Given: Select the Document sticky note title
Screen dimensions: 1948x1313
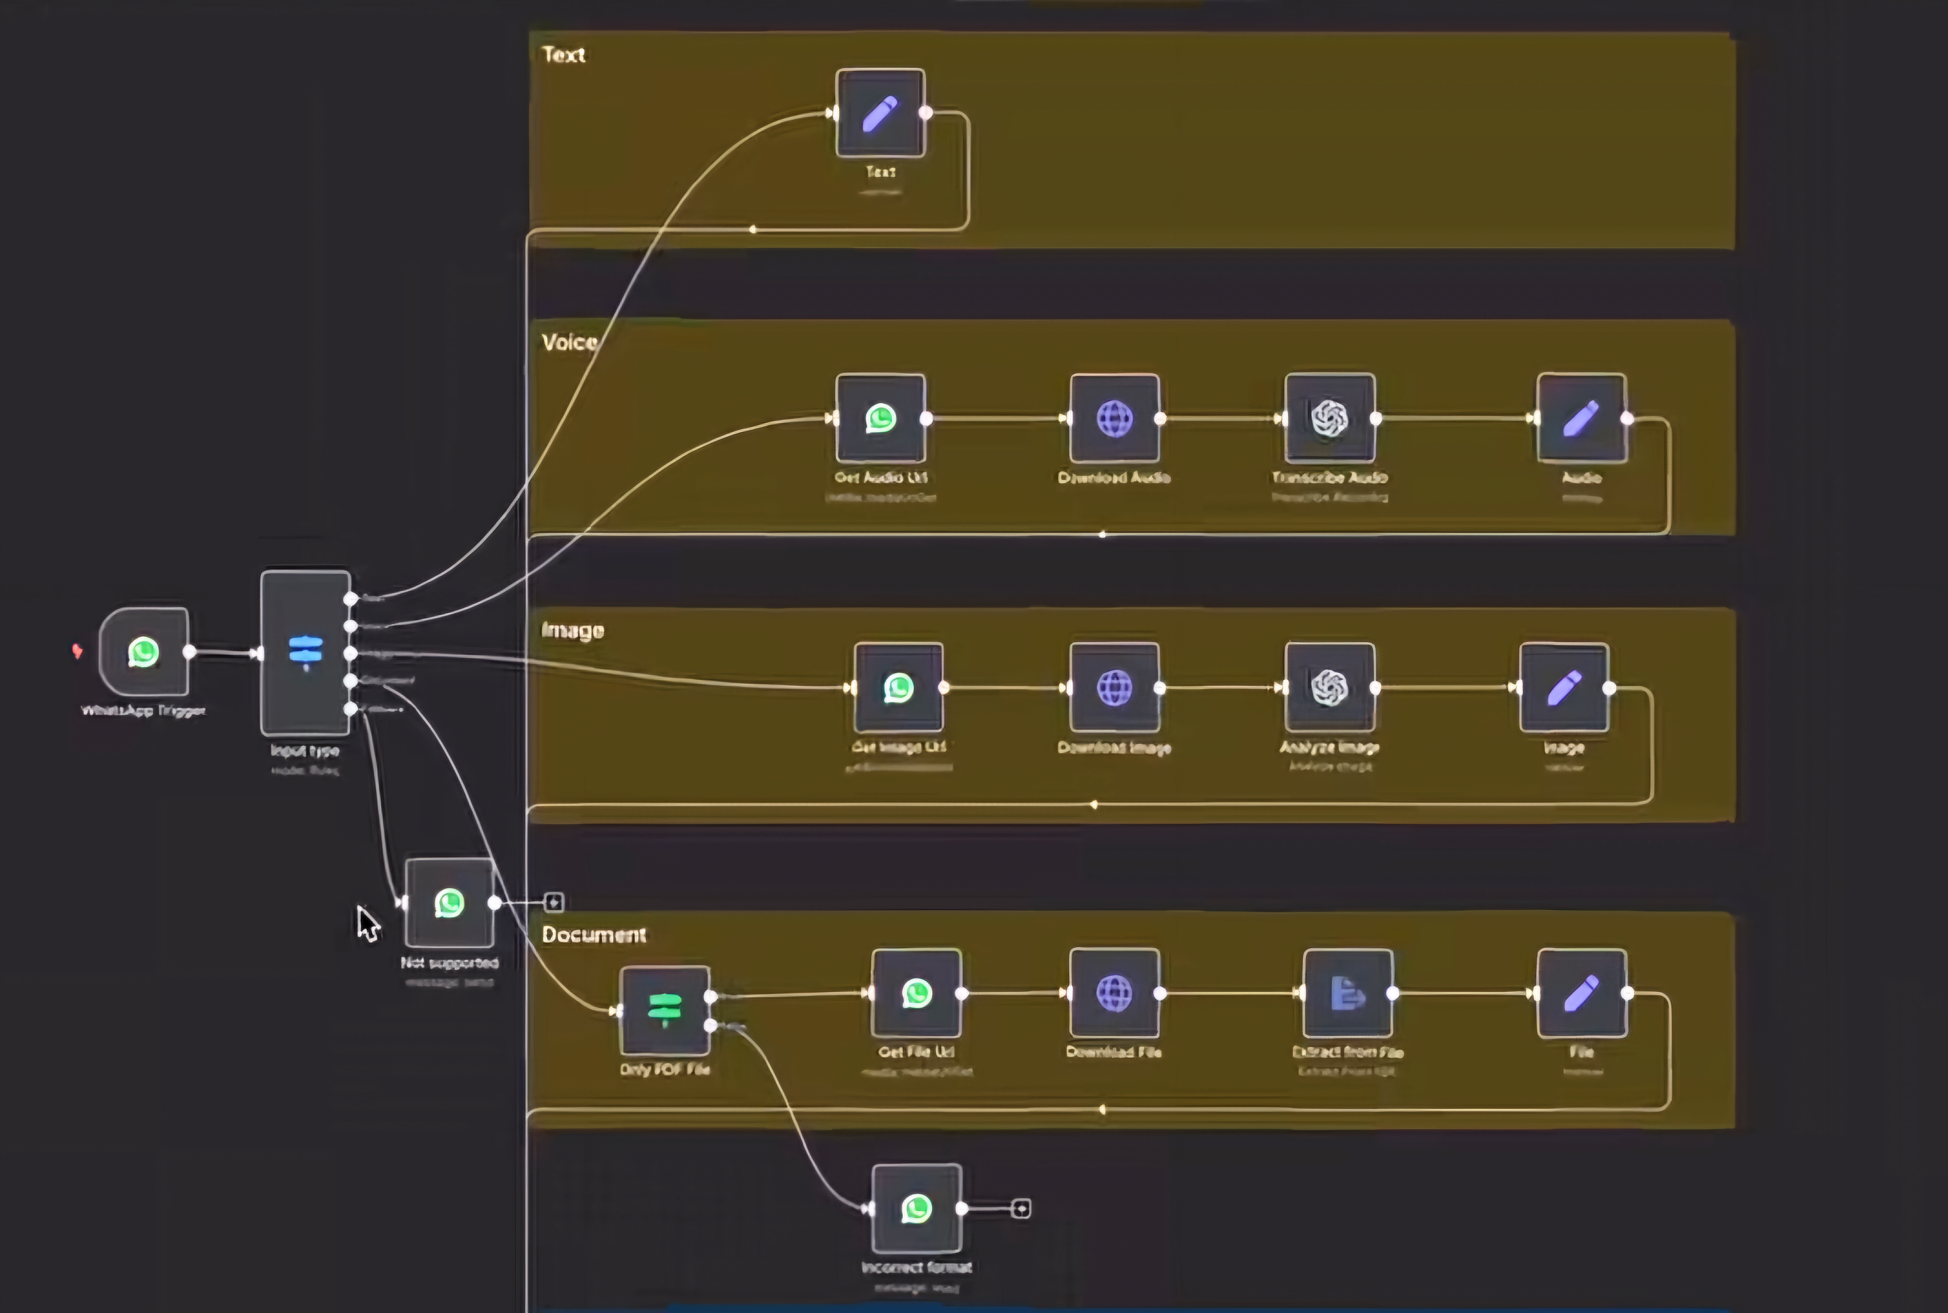Looking at the screenshot, I should point(594,935).
